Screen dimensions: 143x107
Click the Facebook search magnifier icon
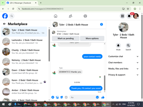(x=12, y=16)
